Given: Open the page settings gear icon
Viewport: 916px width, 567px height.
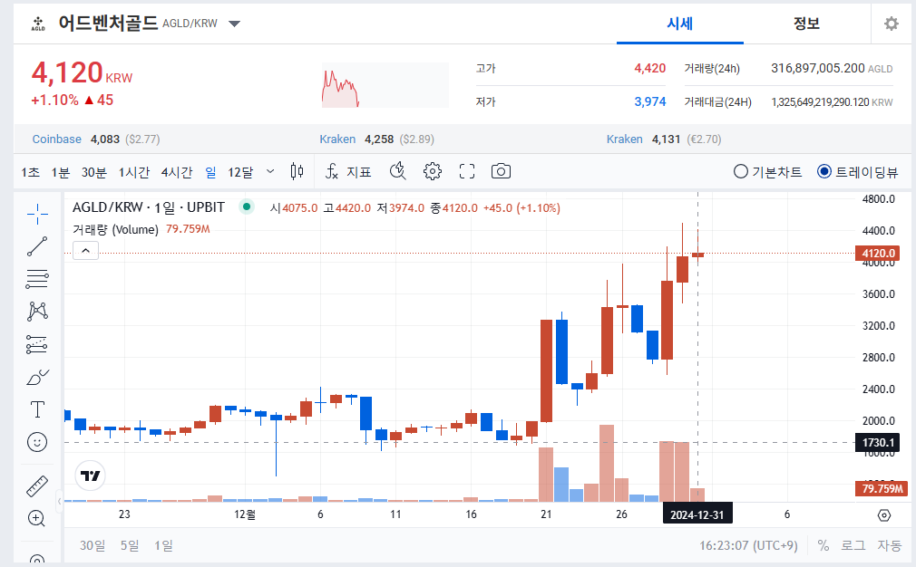Looking at the screenshot, I should (892, 24).
